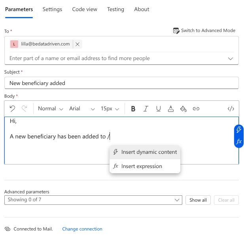This screenshot has height=240, width=244.
Task: Click the Clear all button
Action: coord(226,200)
